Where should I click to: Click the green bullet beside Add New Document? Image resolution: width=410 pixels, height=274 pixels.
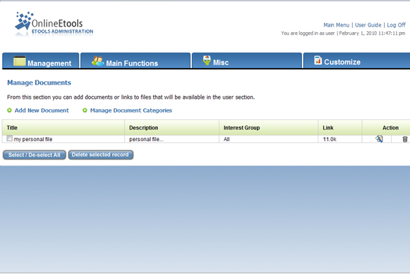[x=10, y=110]
